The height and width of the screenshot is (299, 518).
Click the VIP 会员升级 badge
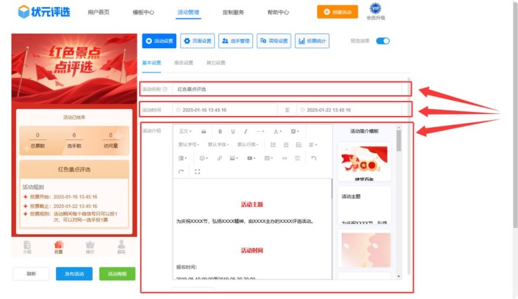tap(376, 10)
